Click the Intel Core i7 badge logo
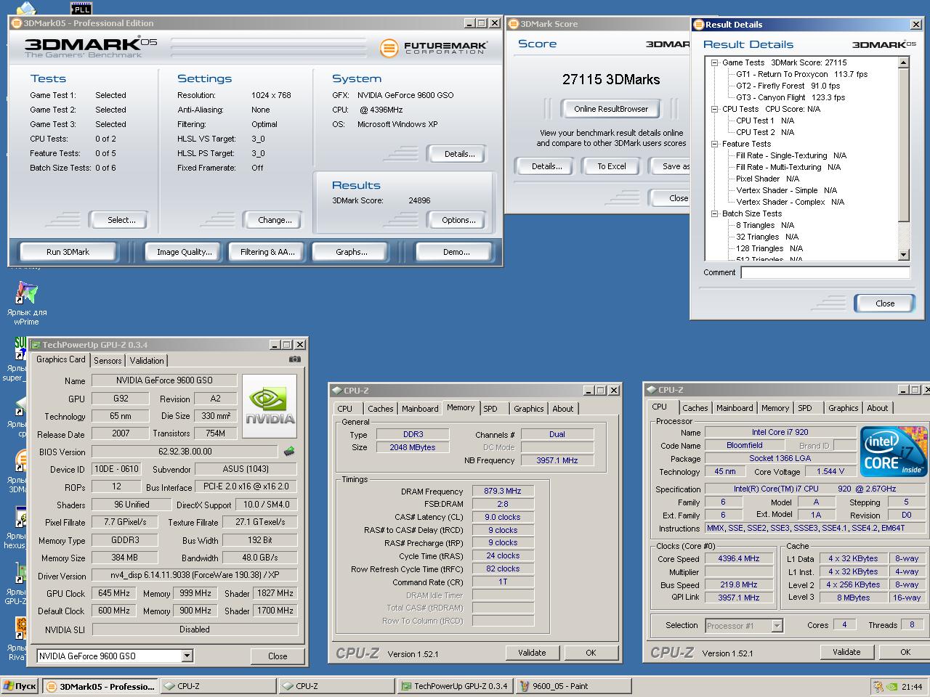The image size is (930, 697). pos(894,452)
